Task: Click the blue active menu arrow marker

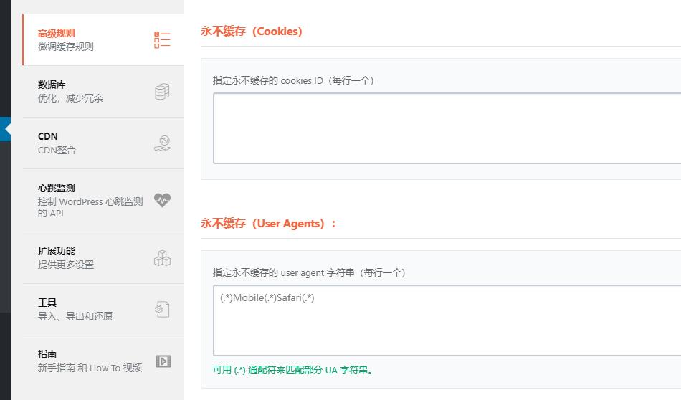Action: tap(5, 129)
